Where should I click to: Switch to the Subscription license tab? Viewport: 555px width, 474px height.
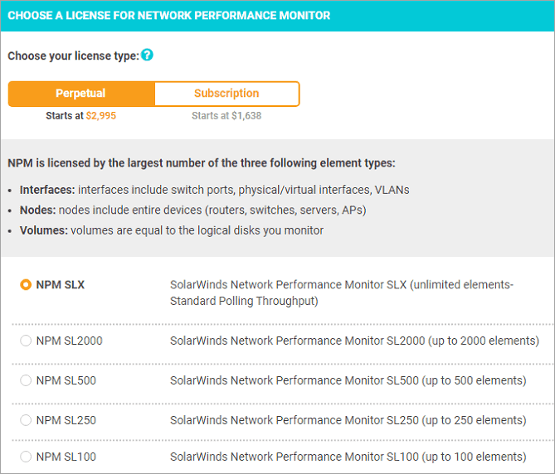(x=226, y=94)
